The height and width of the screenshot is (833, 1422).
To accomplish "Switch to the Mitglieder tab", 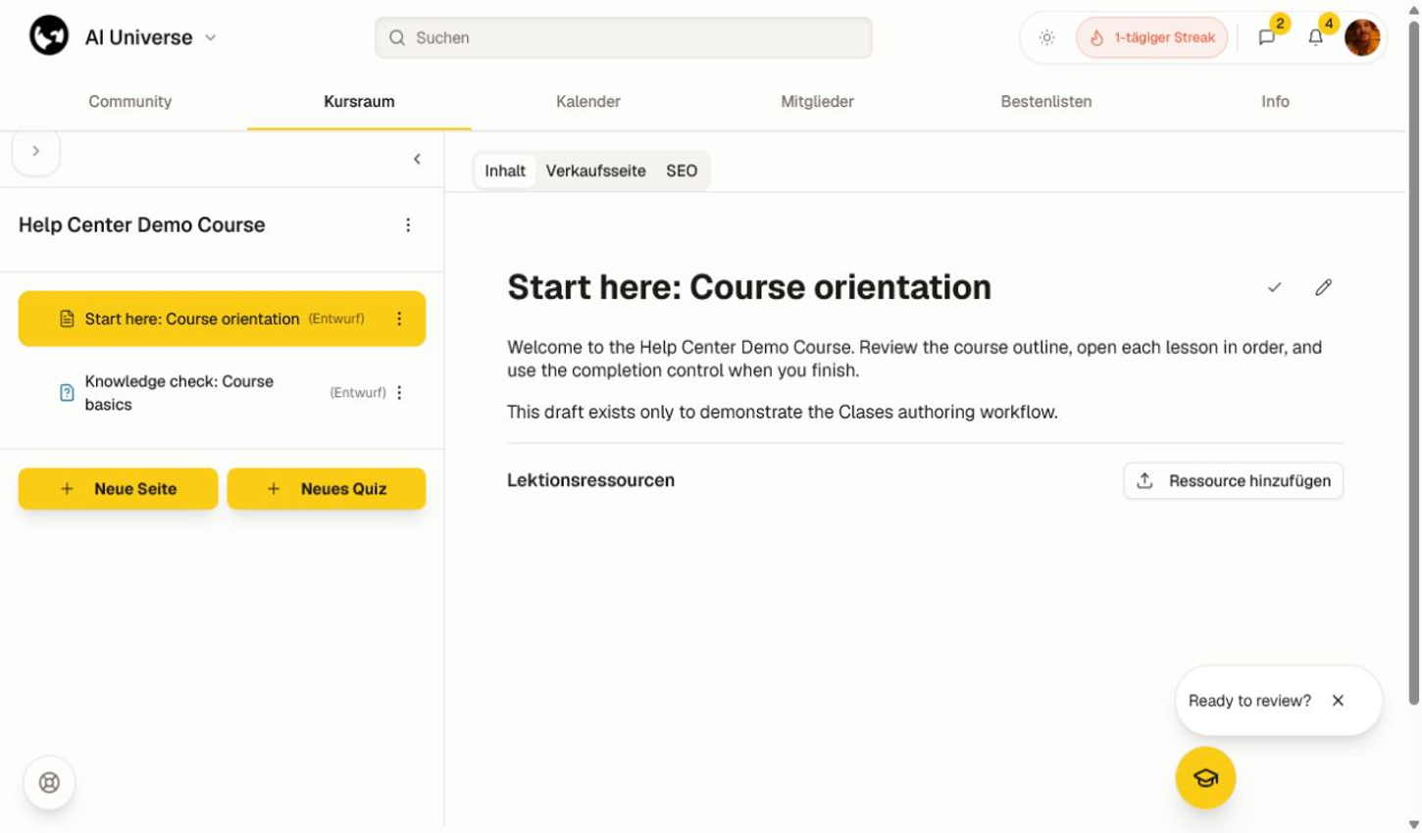I will pyautogui.click(x=817, y=101).
